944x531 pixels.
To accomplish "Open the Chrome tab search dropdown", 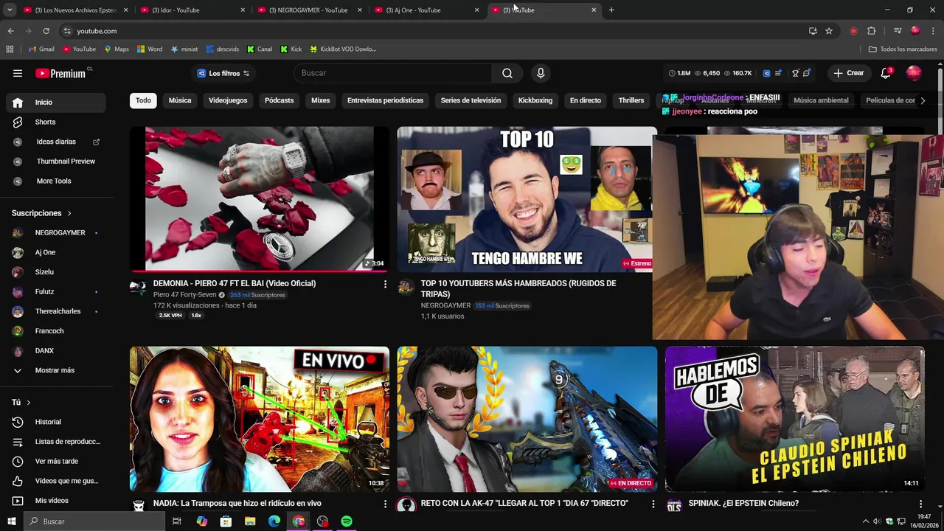I will [x=10, y=10].
